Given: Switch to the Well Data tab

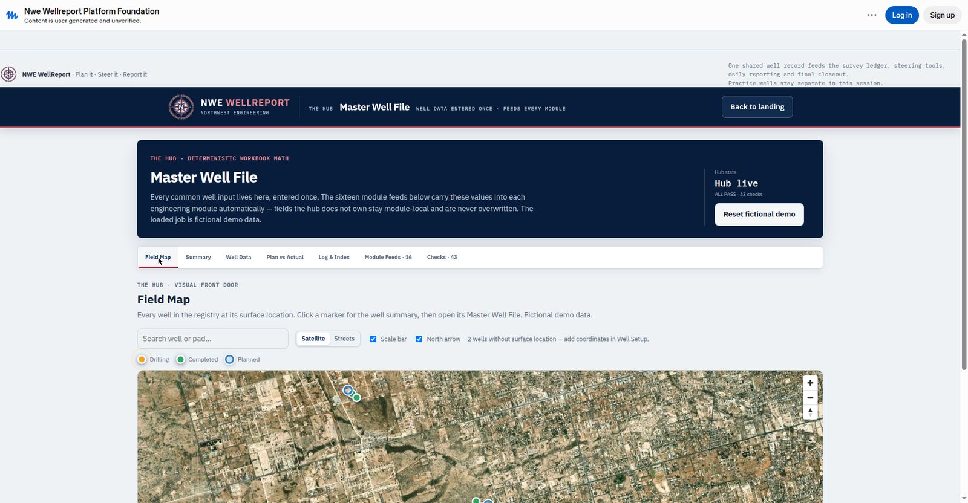Looking at the screenshot, I should coord(238,258).
